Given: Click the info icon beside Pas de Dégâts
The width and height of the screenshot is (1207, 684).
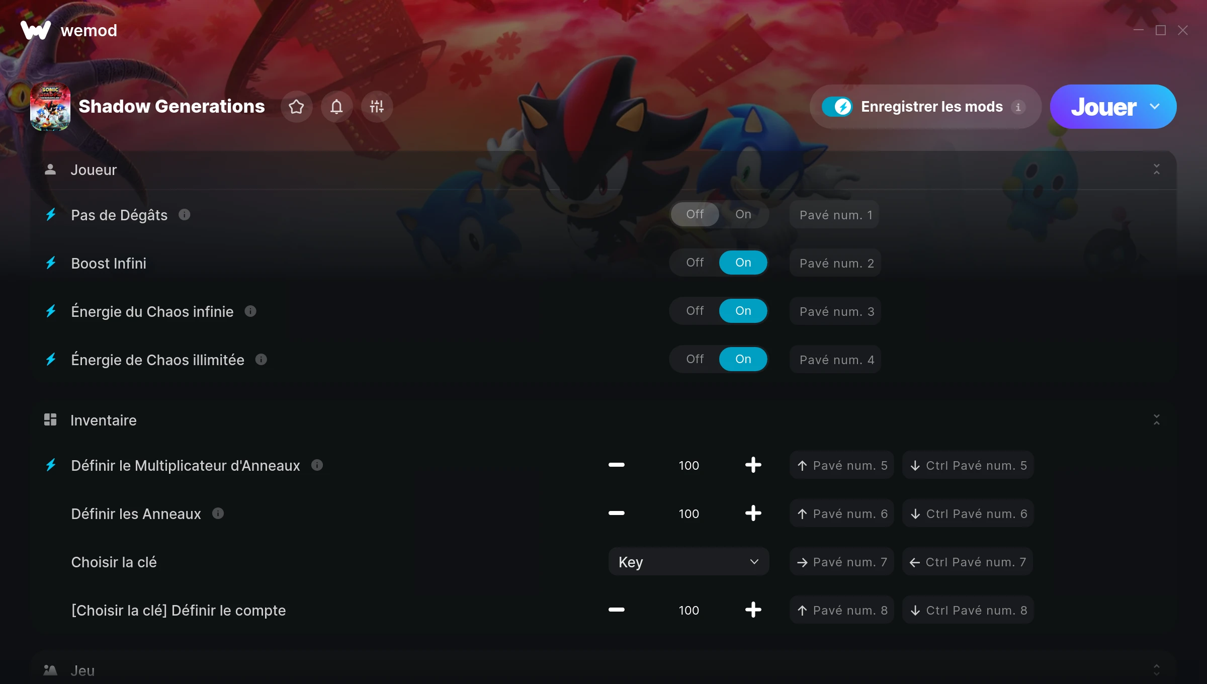Looking at the screenshot, I should (x=185, y=215).
